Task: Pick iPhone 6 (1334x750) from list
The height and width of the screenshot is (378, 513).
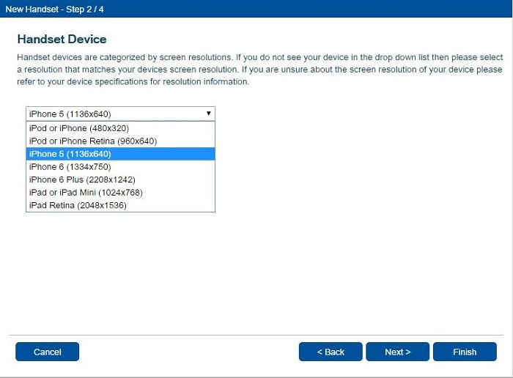Action: pyautogui.click(x=120, y=167)
